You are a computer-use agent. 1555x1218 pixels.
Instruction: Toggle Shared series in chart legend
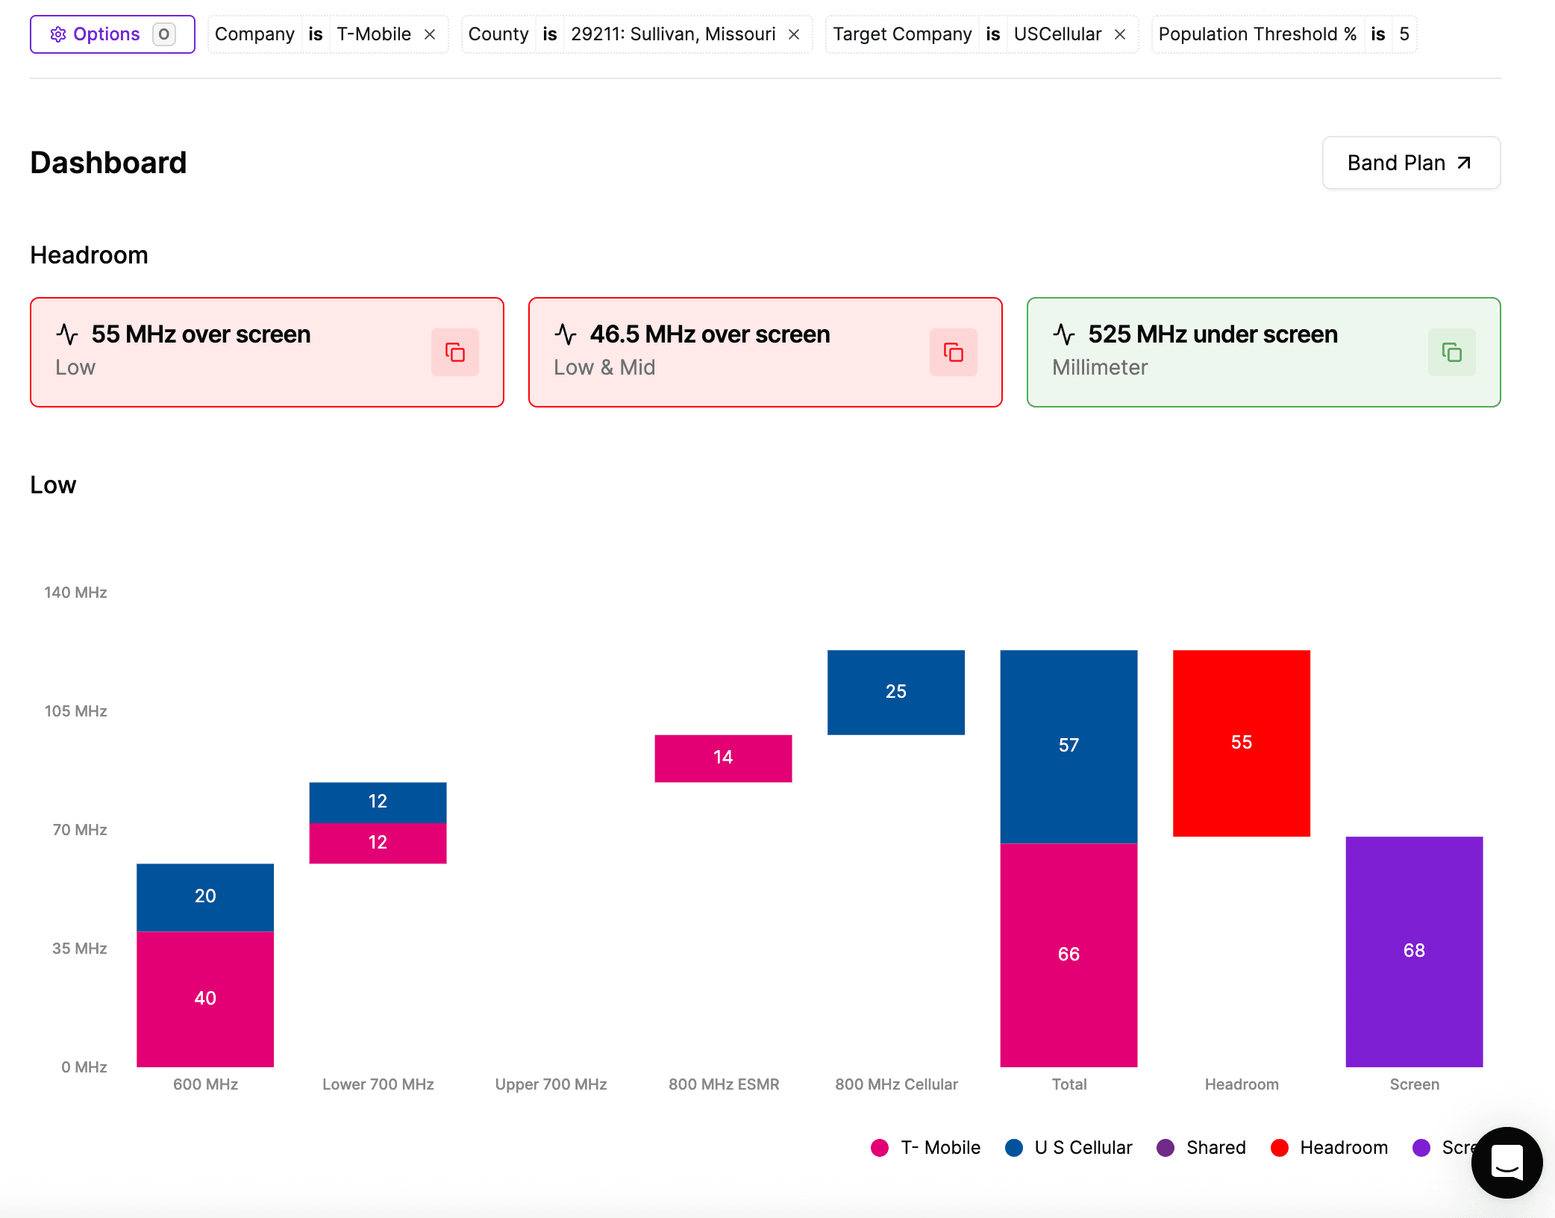coord(1201,1148)
